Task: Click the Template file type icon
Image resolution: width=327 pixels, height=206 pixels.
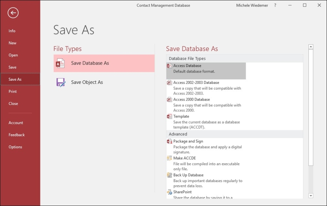Action: [169, 116]
